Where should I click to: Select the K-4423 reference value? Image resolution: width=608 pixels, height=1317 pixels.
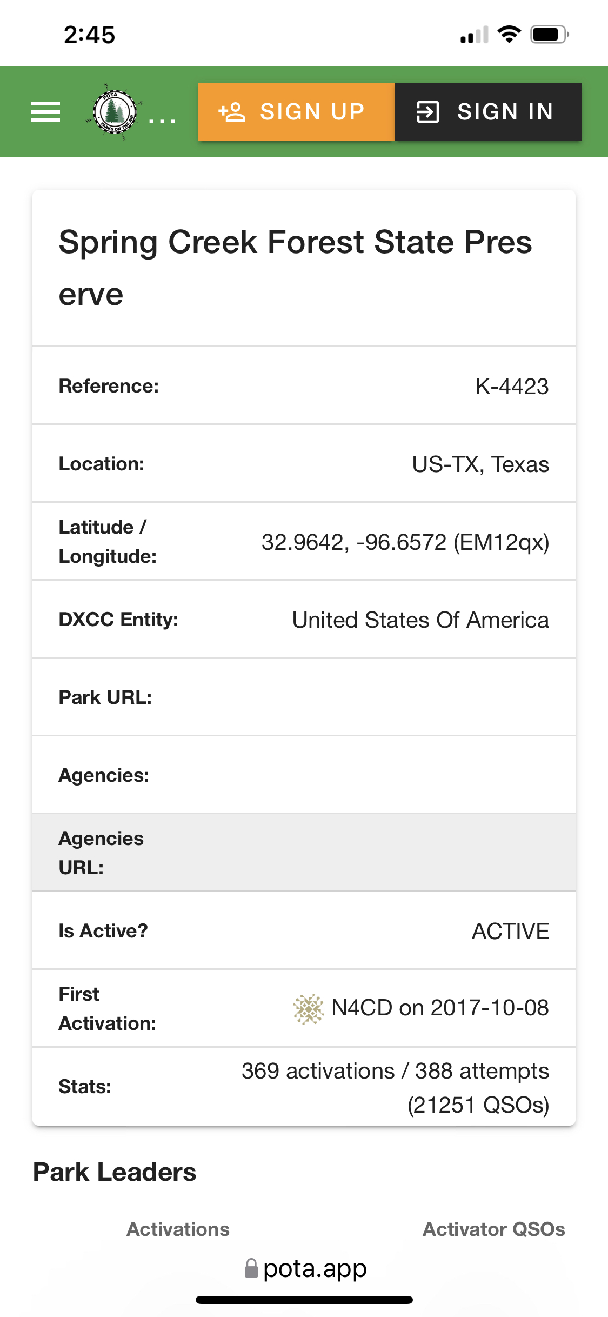[512, 387]
